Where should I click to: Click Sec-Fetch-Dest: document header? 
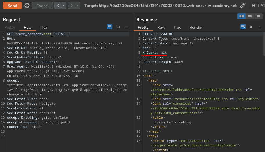pyautogui.click(x=31, y=113)
